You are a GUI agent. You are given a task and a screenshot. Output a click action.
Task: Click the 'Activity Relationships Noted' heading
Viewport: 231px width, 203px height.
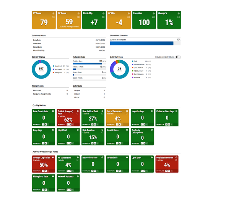point(46,152)
